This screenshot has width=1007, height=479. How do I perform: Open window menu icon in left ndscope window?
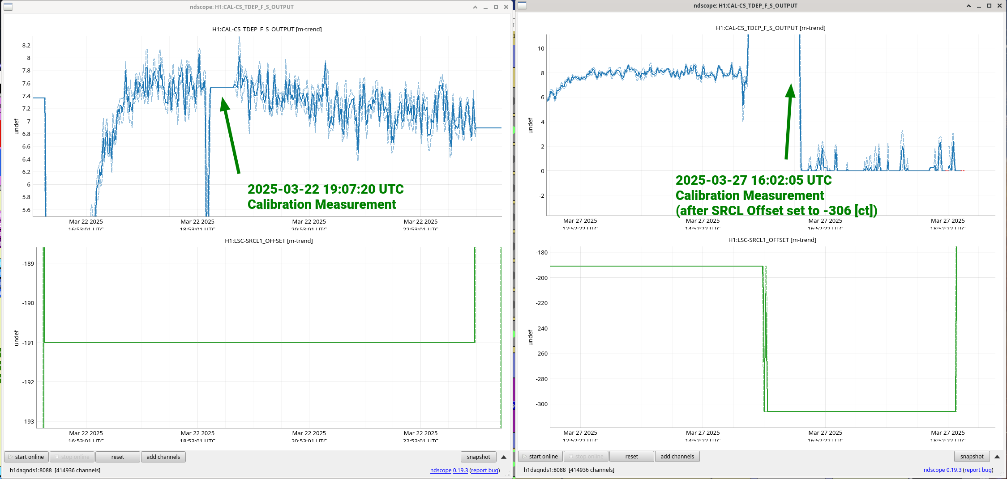[x=8, y=7]
